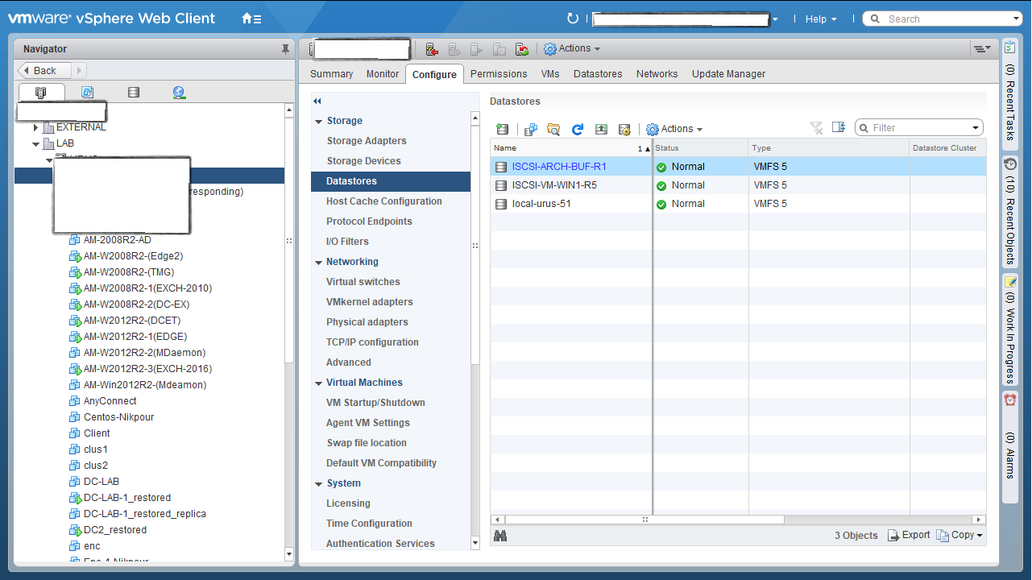Click the refresh datastores icon
Image resolution: width=1032 pixels, height=580 pixels.
(x=577, y=129)
